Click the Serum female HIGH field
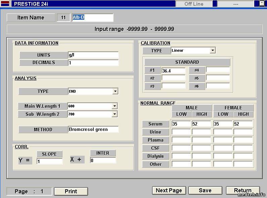Screen dimensions: 267x198 pos(243,124)
